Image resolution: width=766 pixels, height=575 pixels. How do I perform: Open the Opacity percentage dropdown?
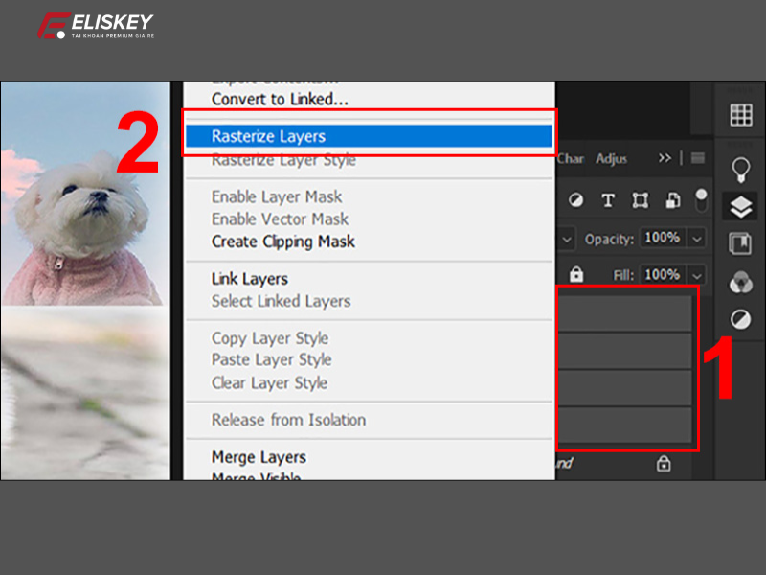tap(696, 238)
